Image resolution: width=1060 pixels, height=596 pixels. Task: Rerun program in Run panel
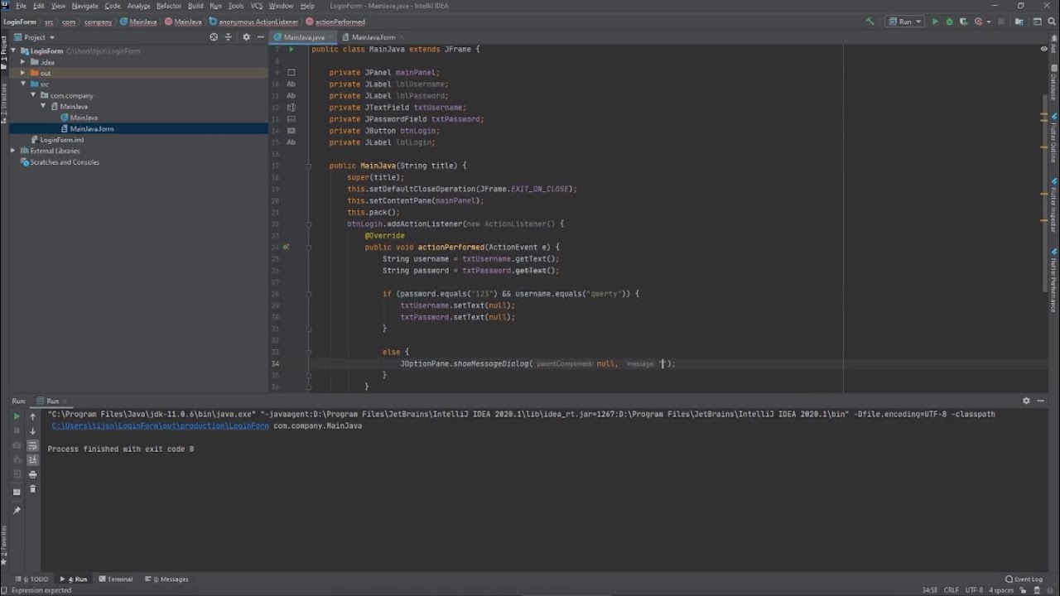click(16, 416)
